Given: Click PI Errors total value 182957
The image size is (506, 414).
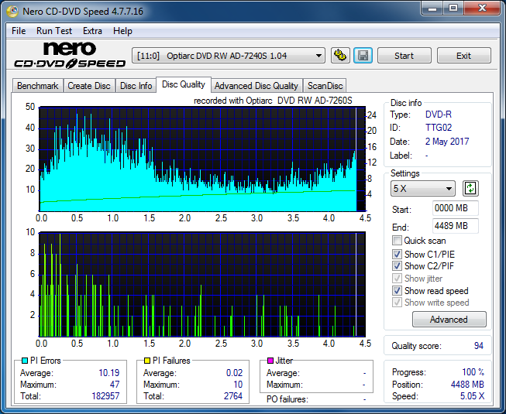Looking at the screenshot, I should click(105, 395).
